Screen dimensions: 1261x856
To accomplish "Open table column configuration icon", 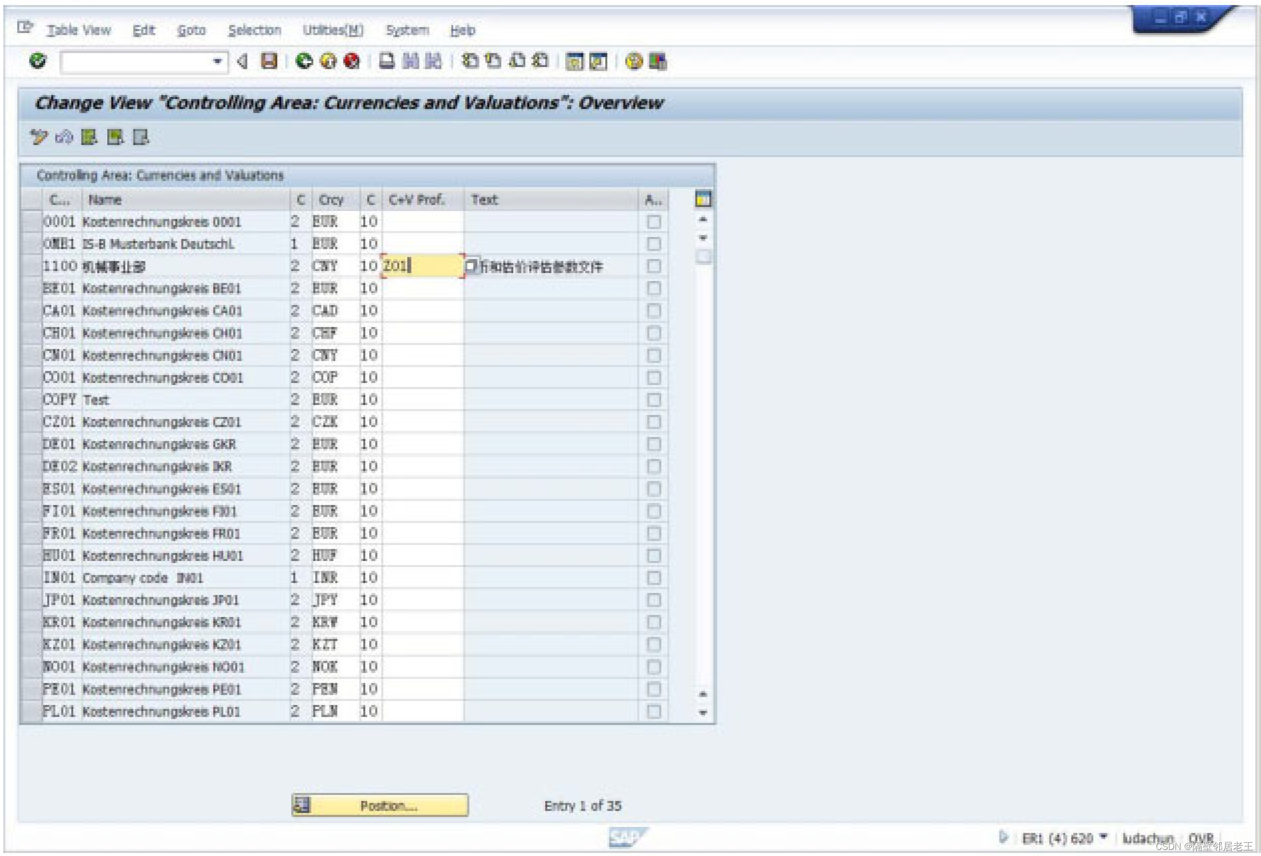I will point(702,199).
